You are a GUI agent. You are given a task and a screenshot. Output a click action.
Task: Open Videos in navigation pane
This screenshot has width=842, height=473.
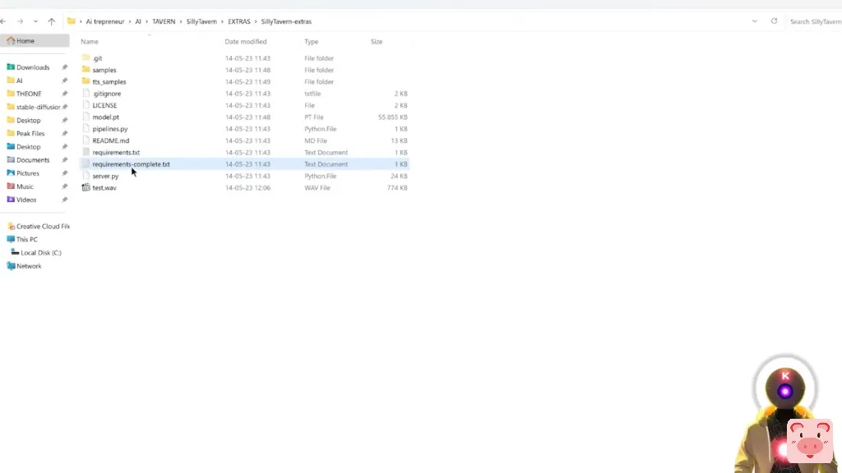click(26, 200)
